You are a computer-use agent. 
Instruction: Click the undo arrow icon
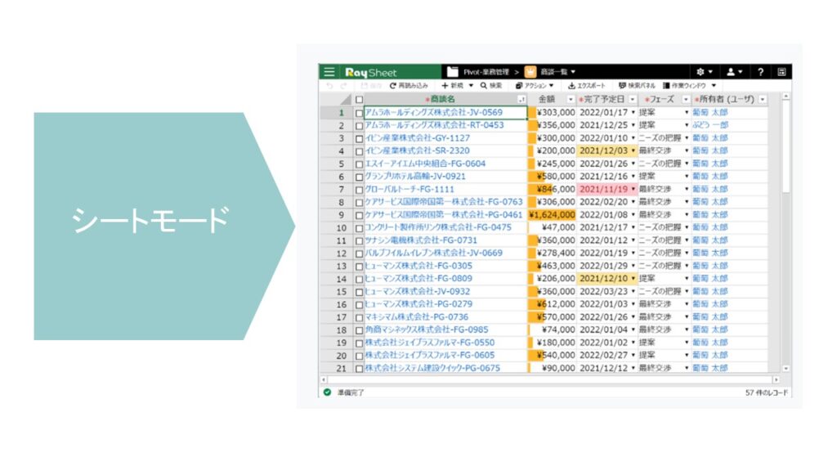coord(329,85)
